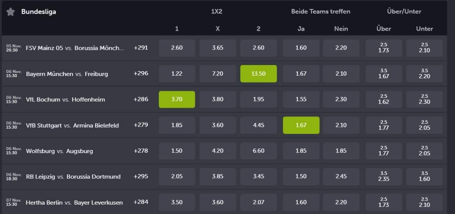Deselect highlighted 13.50 Freiburg win odds

(259, 74)
